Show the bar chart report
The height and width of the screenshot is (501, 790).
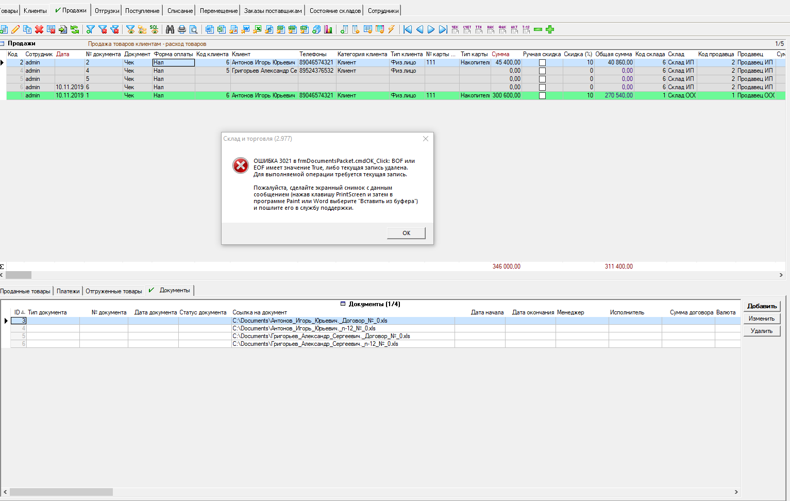pos(328,29)
